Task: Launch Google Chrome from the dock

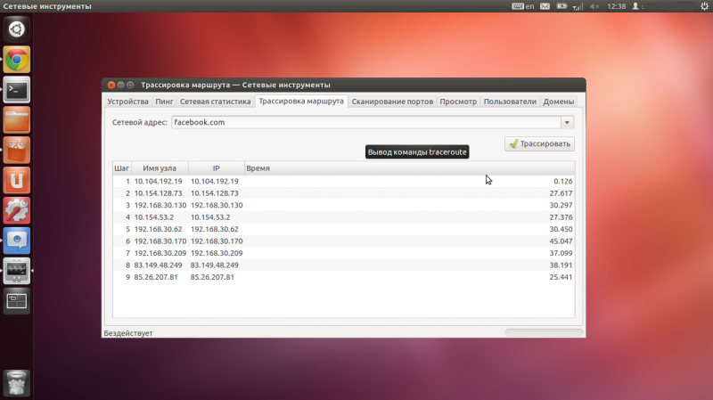Action: [17, 60]
